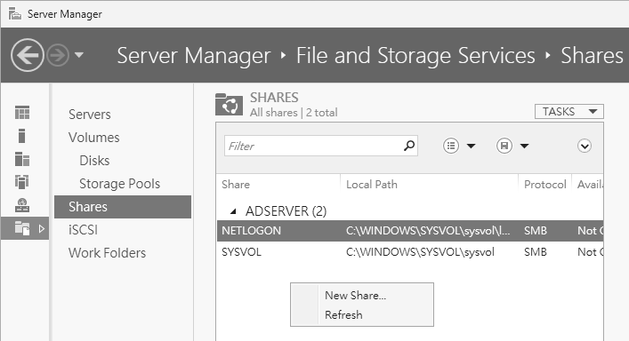This screenshot has height=341, width=629.
Task: Open the navigation history dropdown arrow
Action: (x=79, y=55)
